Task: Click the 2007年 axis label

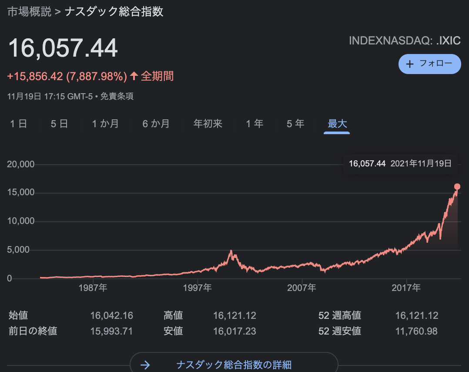Action: click(301, 288)
